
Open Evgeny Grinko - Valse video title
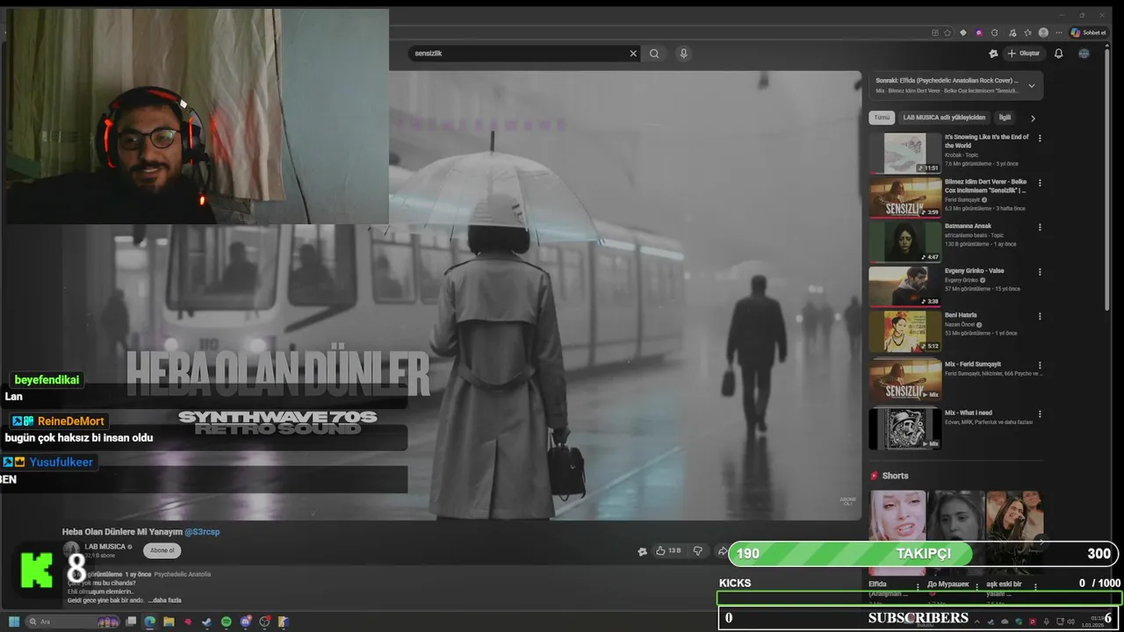974,270
